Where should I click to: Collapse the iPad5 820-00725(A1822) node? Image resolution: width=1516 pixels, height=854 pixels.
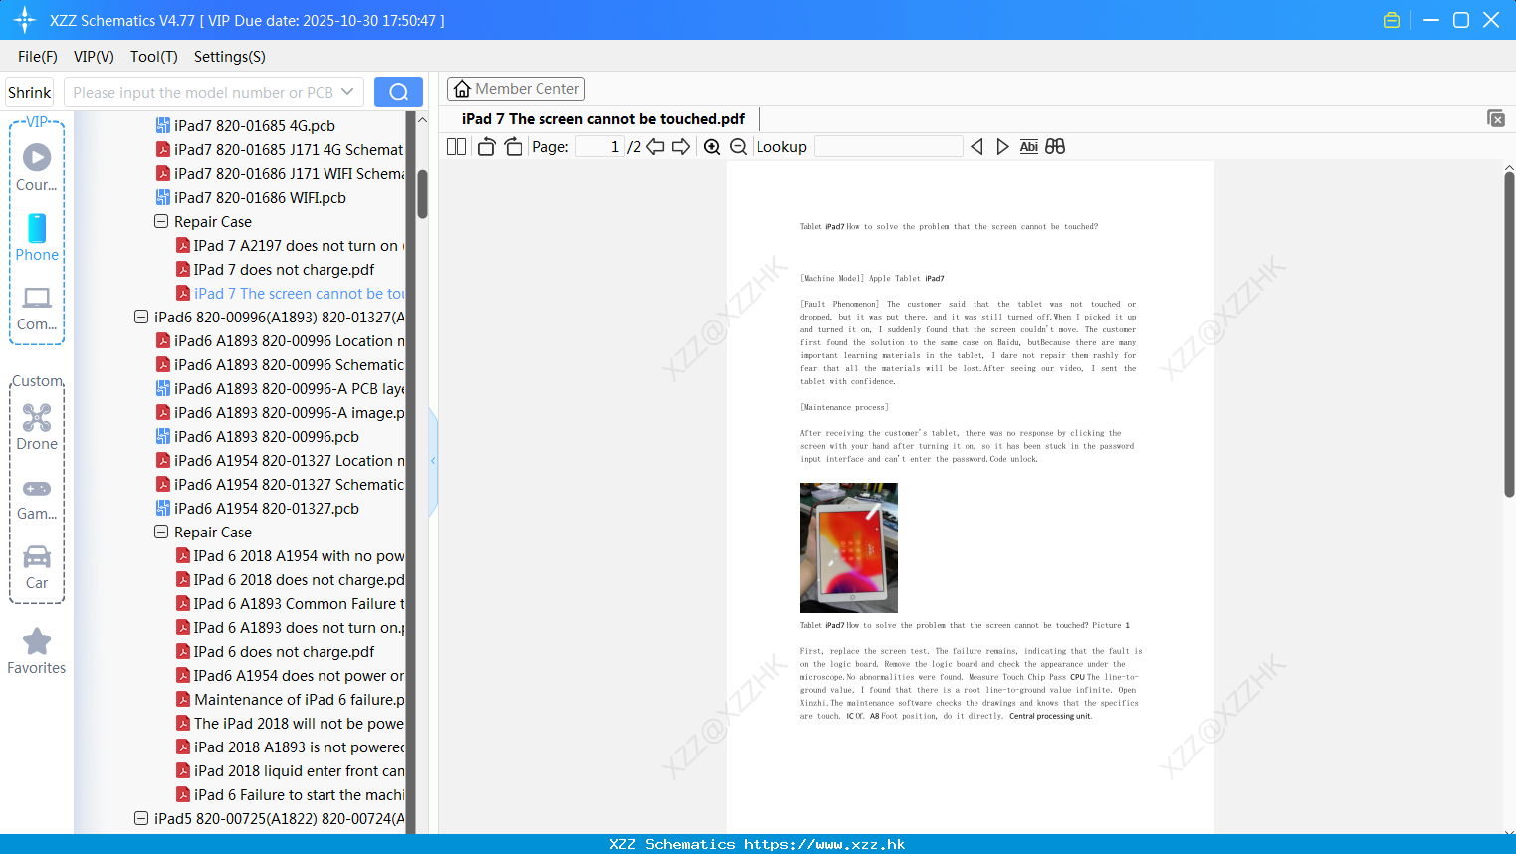click(x=141, y=818)
